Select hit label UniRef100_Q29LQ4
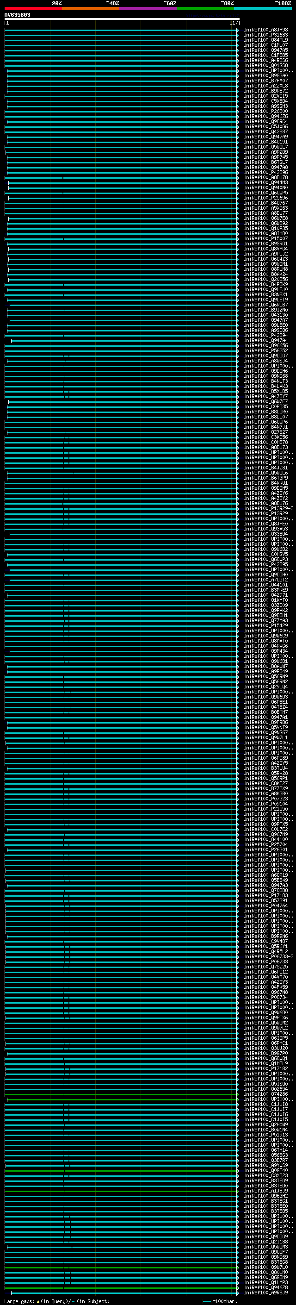 265,687
